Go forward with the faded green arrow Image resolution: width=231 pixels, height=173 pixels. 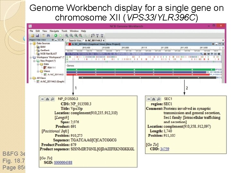(60, 36)
